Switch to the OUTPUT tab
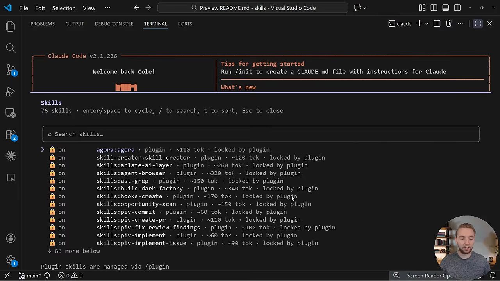The width and height of the screenshot is (500, 281). [x=75, y=24]
